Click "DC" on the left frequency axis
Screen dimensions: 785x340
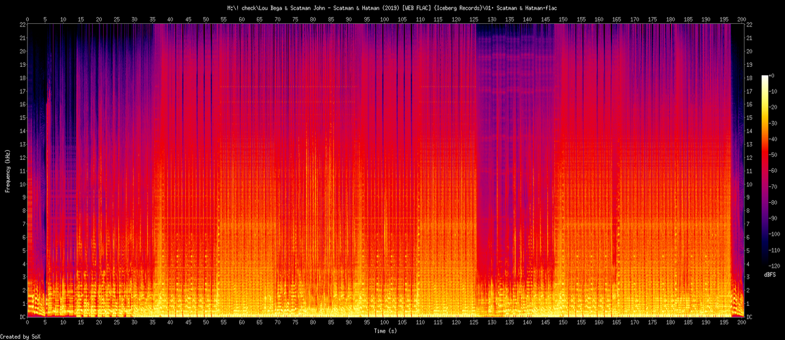[22, 317]
